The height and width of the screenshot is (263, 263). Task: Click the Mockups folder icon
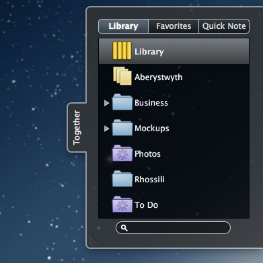click(122, 128)
